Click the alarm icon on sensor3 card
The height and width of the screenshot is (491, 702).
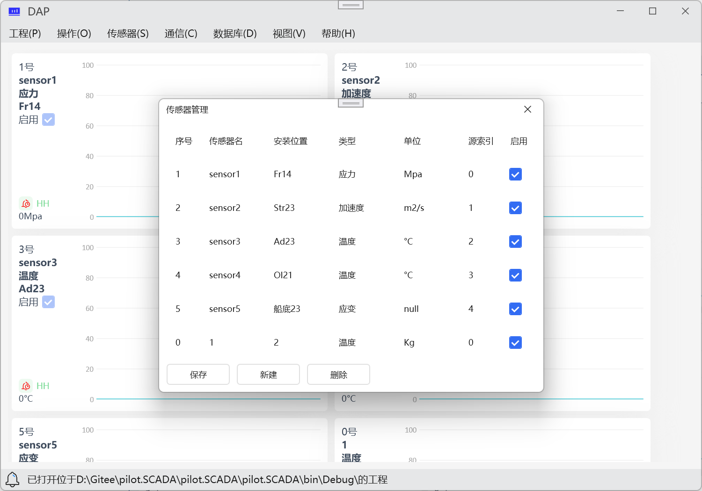pos(26,386)
